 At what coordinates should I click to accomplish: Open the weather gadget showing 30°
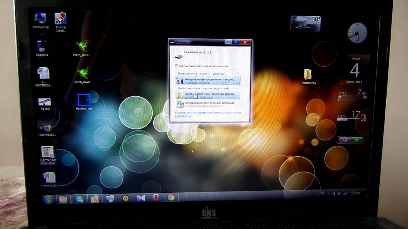click(x=305, y=24)
